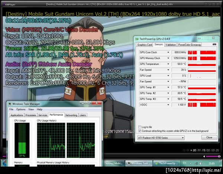The image size is (223, 174).
Task: Activate Windows Task Manager taskbar button
Action: [139, 163]
